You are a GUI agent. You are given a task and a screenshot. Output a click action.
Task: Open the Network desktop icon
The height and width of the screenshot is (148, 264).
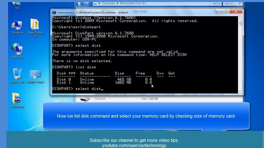[x=17, y=51]
